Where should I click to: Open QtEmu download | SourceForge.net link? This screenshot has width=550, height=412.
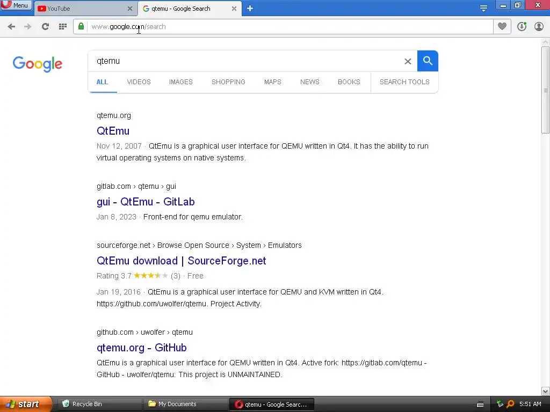click(182, 261)
